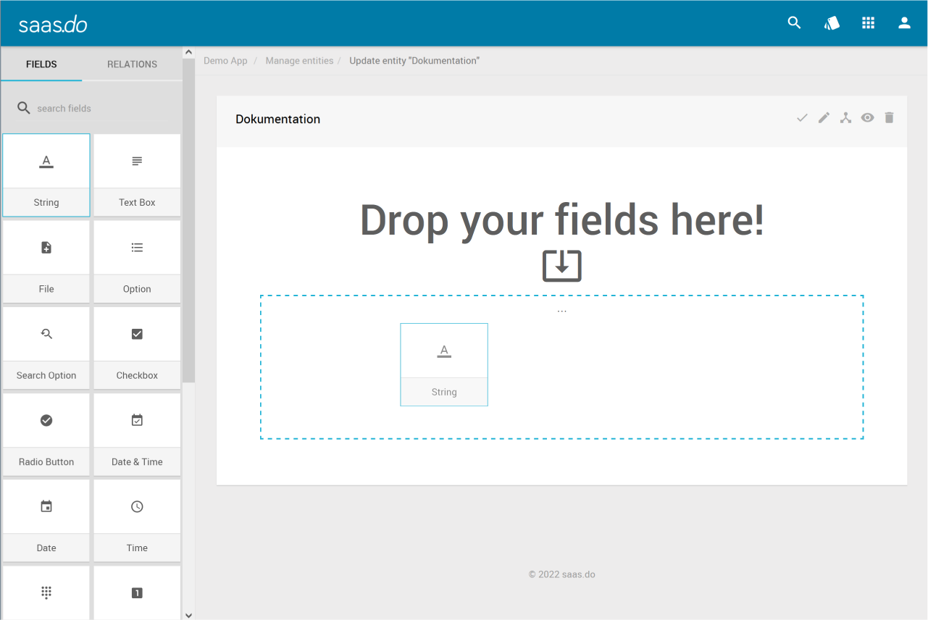Choose the Option list field tile
This screenshot has height=620, width=928.
(x=137, y=260)
